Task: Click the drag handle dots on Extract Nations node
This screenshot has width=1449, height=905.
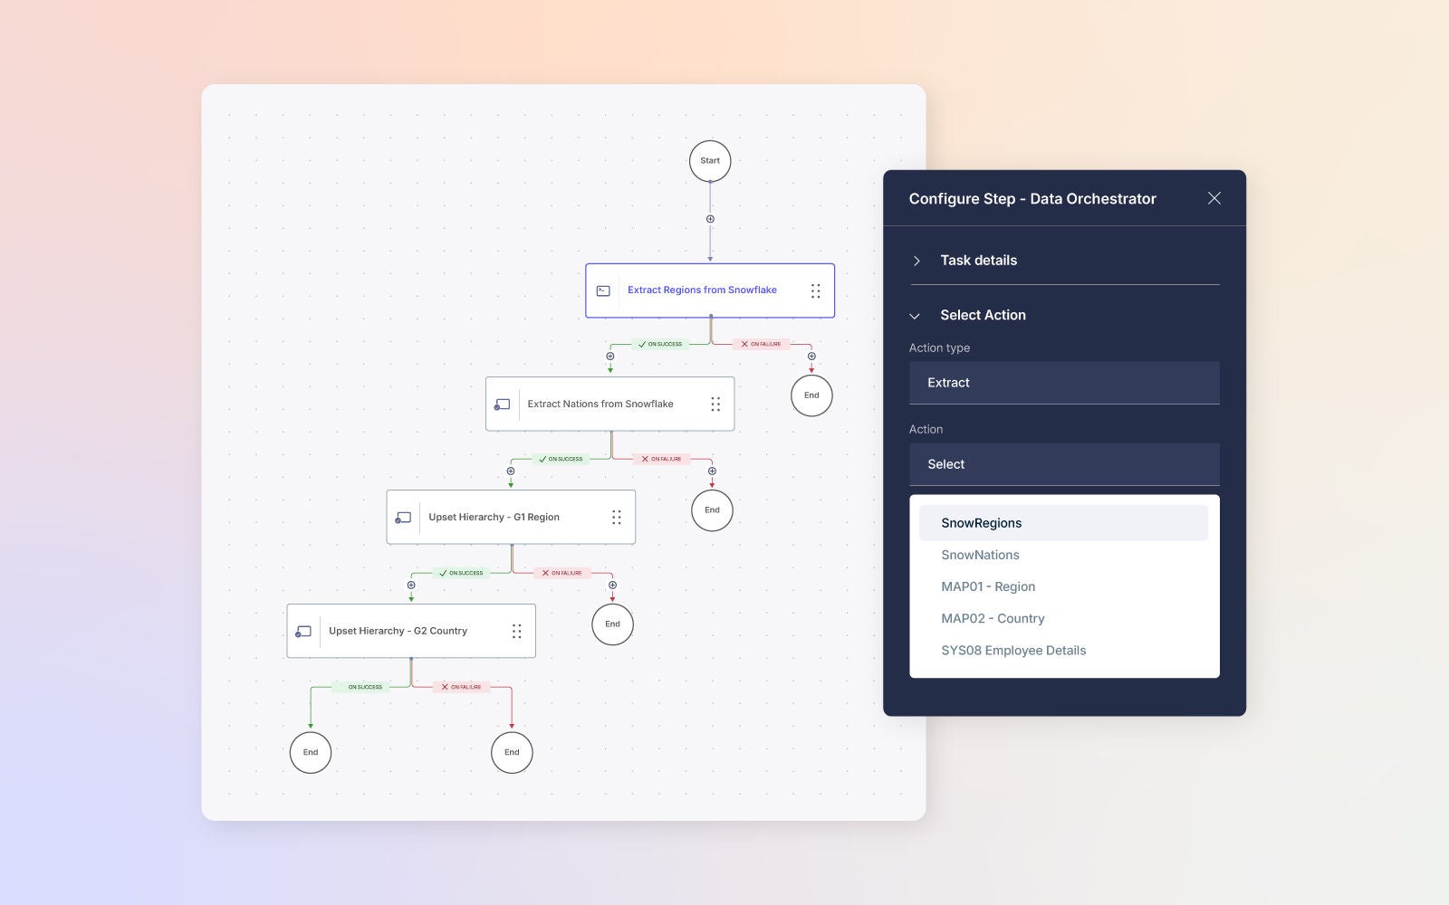Action: [x=715, y=404]
